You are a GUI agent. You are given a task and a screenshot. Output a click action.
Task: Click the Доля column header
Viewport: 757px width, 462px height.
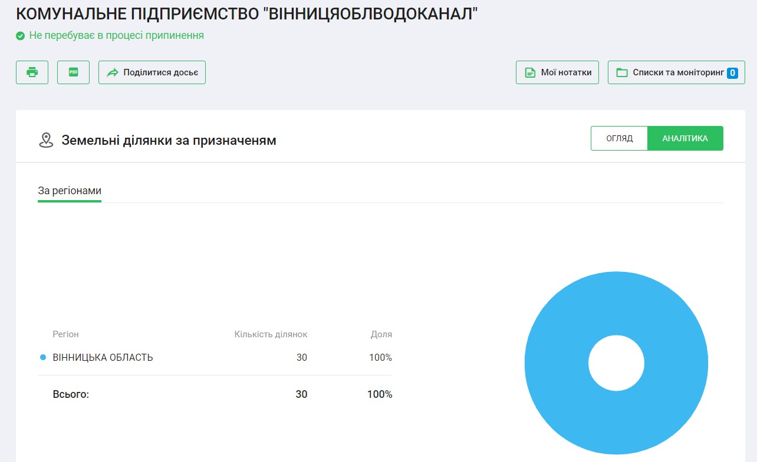click(x=381, y=334)
